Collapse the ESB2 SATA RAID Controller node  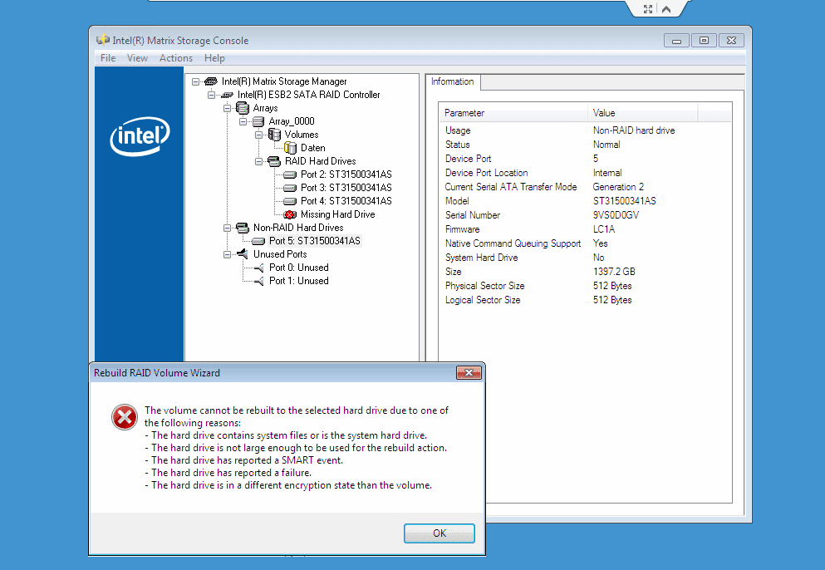212,95
